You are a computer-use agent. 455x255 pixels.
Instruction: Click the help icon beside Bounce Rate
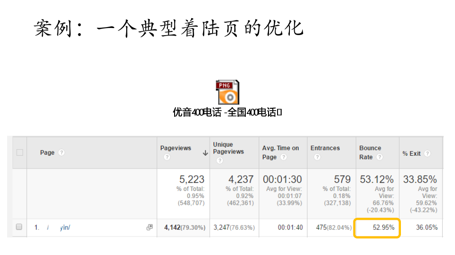(379, 157)
